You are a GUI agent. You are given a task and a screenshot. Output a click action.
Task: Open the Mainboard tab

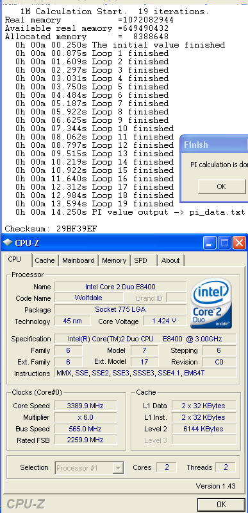[x=78, y=260]
